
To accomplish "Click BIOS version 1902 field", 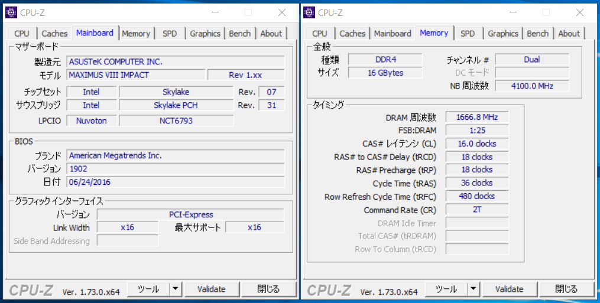I will (x=176, y=169).
